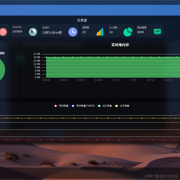180x180 pixels.
Task: Click the GC count value 34
Action: 111,32
